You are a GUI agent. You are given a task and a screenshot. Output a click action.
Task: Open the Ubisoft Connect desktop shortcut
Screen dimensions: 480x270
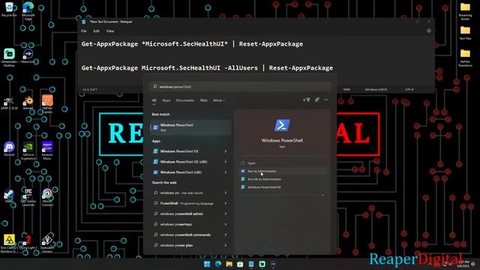click(47, 197)
